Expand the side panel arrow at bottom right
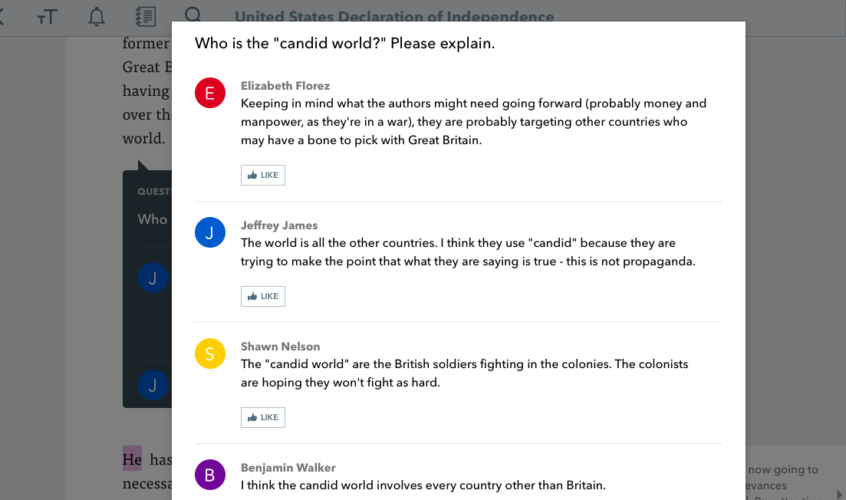 (x=839, y=494)
